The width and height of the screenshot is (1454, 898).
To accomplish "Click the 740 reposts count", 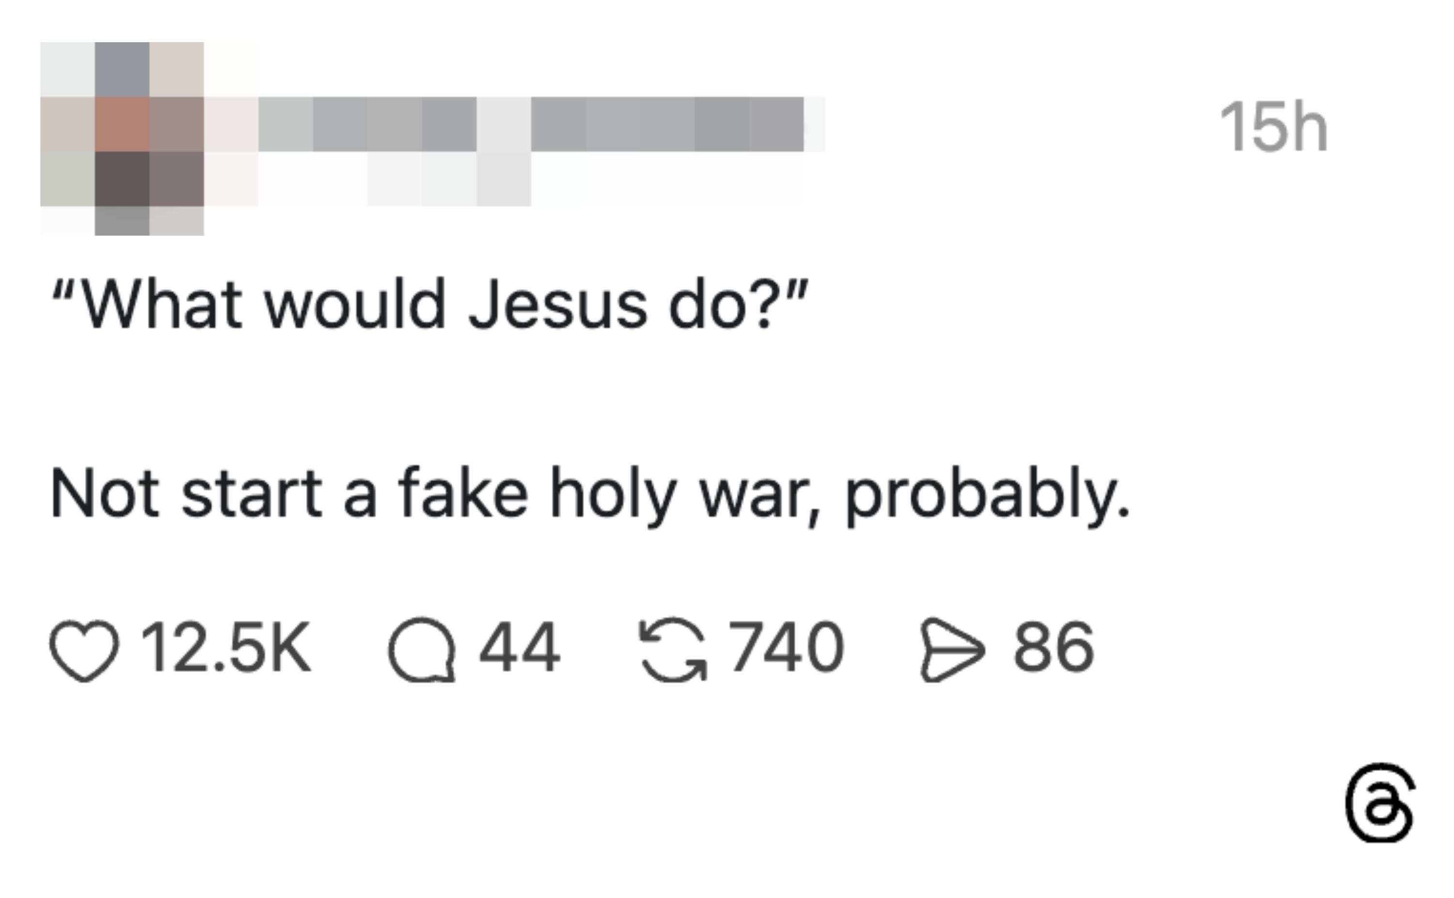I will (786, 647).
